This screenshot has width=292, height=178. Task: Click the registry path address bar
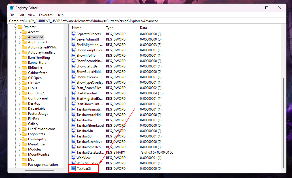click(x=113, y=21)
